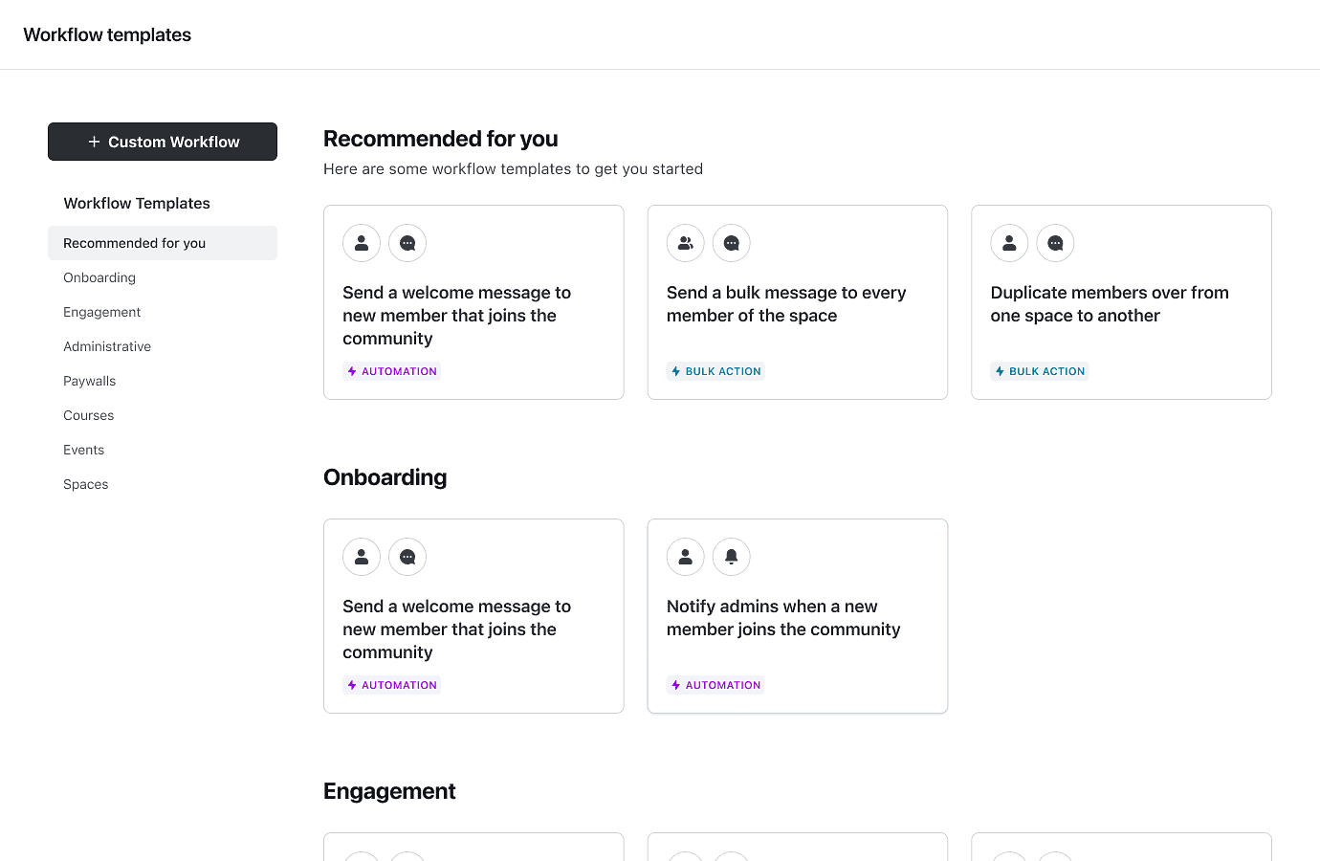Select the group members icon on bulk message card
The image size is (1320, 861).
click(685, 243)
